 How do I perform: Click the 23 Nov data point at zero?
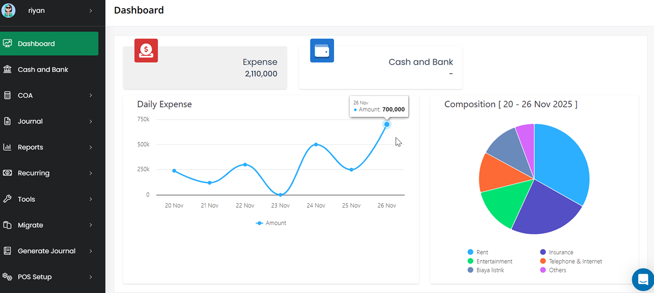click(x=280, y=195)
